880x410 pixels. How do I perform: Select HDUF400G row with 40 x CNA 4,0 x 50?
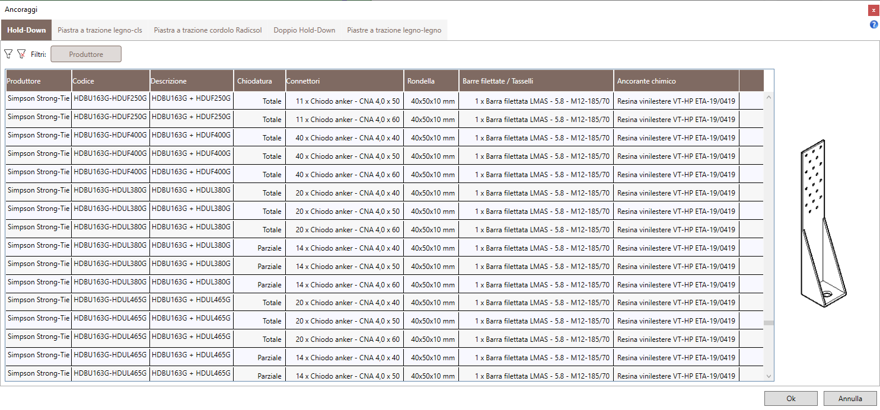[x=384, y=156]
